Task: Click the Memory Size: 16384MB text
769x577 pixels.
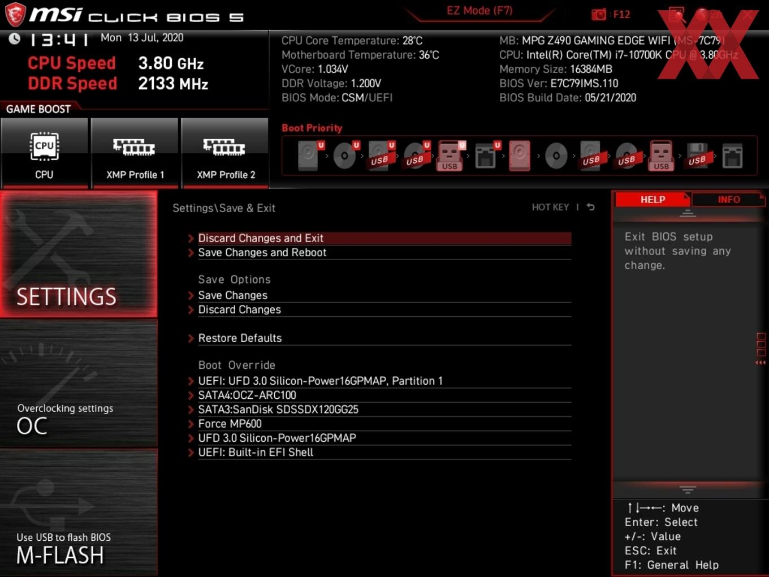Action: [556, 69]
